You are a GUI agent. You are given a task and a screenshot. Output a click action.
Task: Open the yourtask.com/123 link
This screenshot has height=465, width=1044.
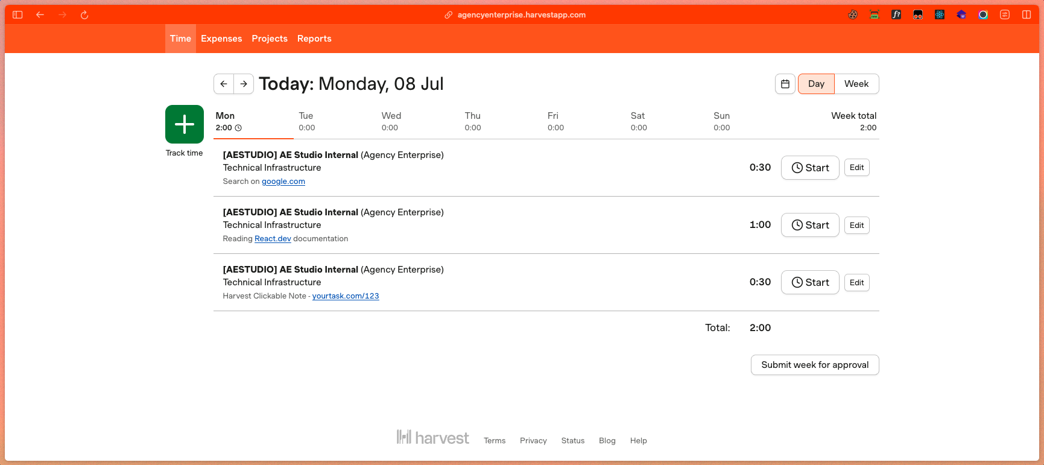pos(346,296)
